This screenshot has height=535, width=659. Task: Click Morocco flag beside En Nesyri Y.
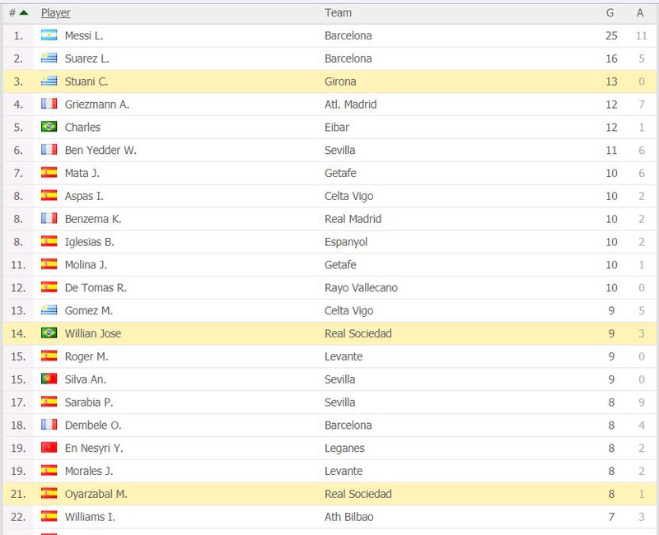click(49, 448)
